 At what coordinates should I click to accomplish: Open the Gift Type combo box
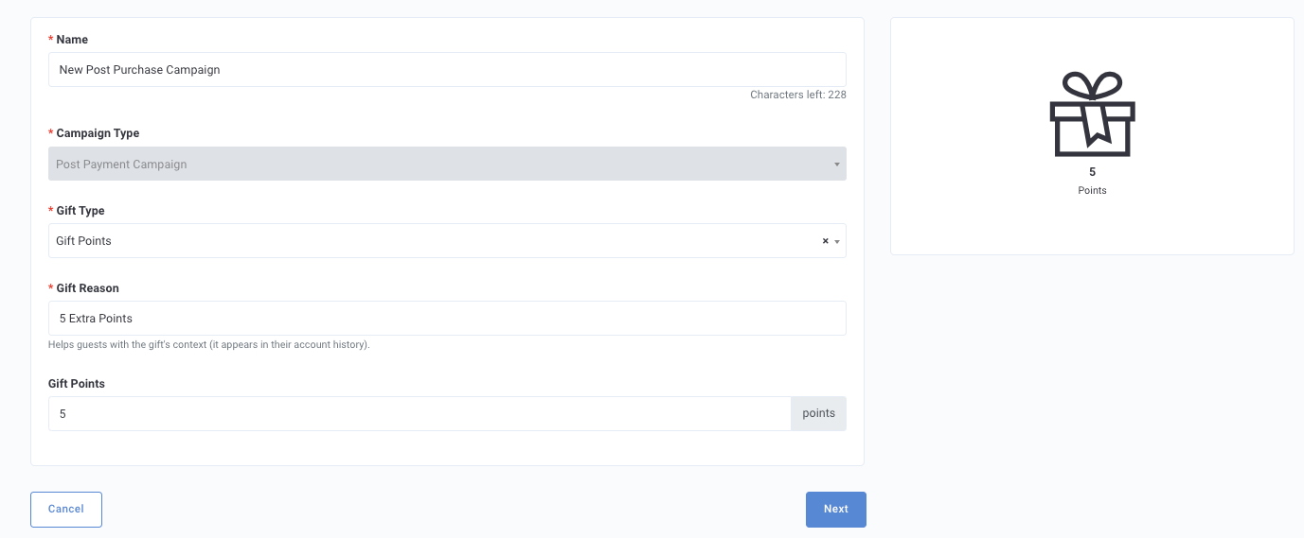[447, 241]
